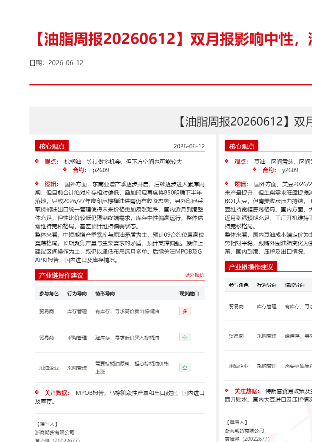This screenshot has height=442, width=312.
Task: Click 参与角色 header in right table
Action: 238,285
